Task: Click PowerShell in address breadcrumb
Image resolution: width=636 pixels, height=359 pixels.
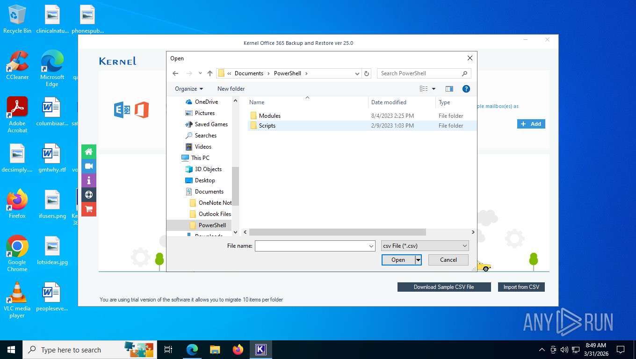Action: [x=288, y=73]
